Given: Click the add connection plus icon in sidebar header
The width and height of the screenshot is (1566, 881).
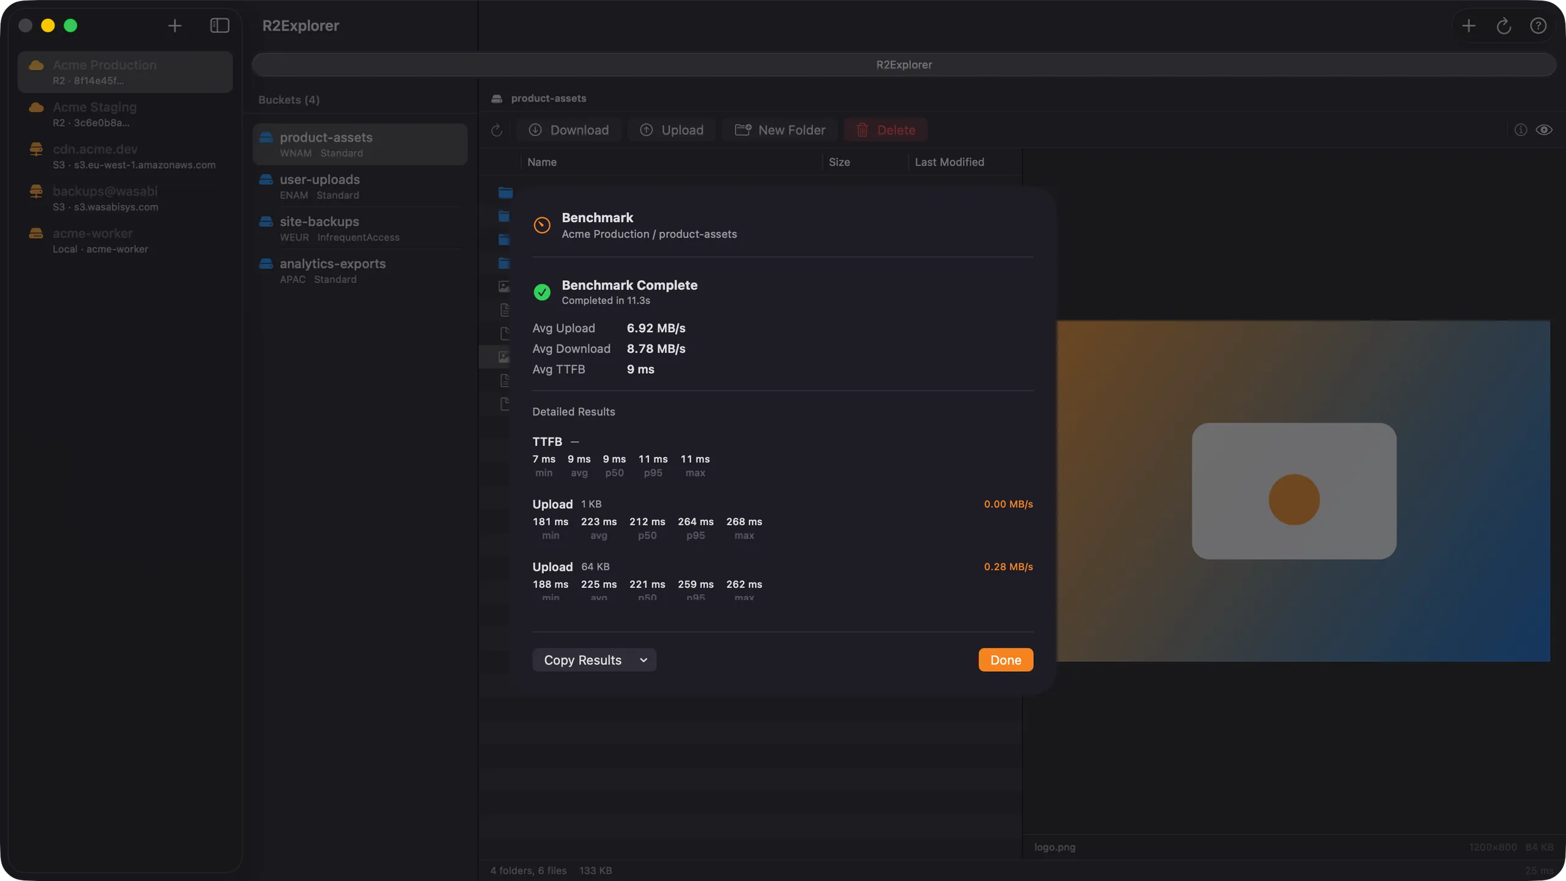Looking at the screenshot, I should 174,26.
